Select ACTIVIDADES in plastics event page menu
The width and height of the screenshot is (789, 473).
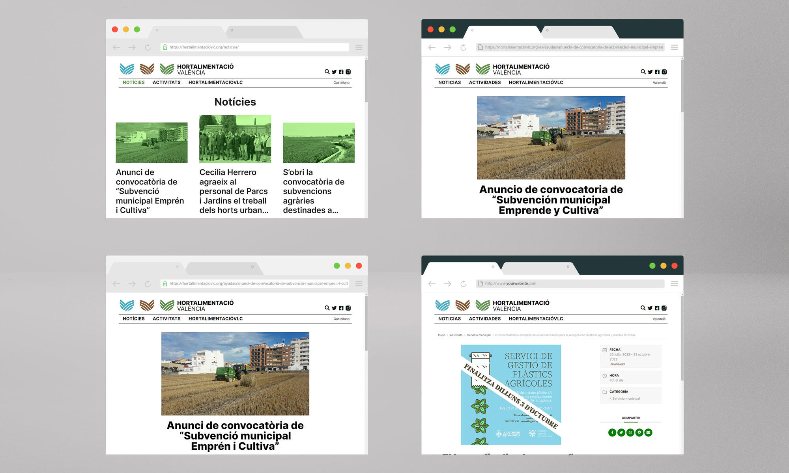tap(484, 318)
